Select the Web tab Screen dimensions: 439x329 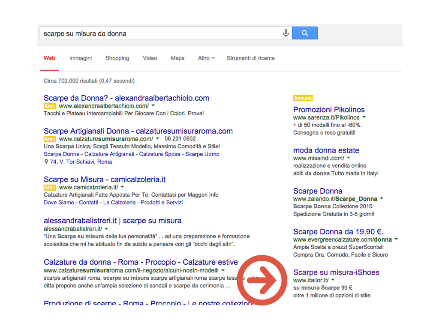tap(50, 58)
